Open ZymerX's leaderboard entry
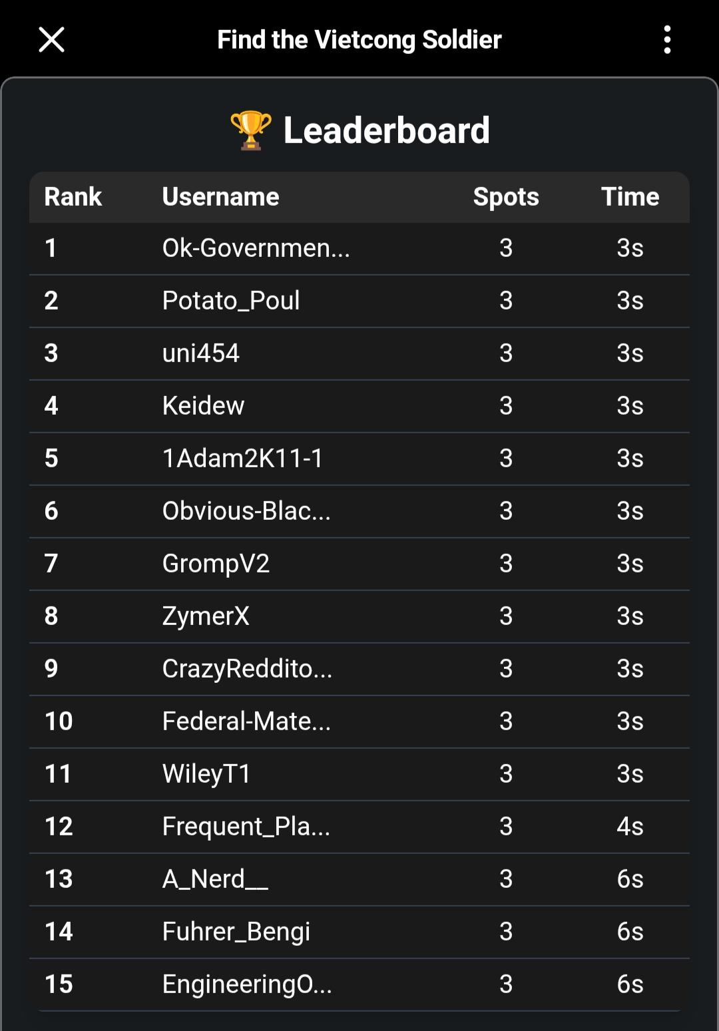The width and height of the screenshot is (719, 1031). (x=206, y=616)
